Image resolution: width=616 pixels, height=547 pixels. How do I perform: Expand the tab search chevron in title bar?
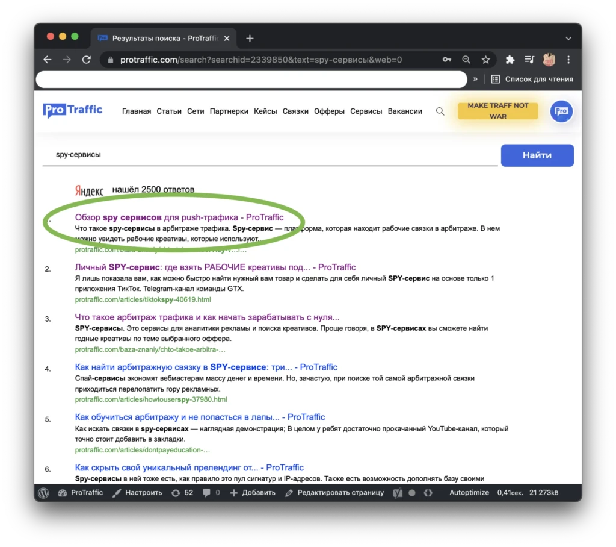(568, 39)
